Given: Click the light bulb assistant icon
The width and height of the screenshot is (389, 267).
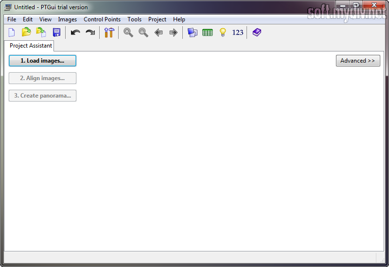Looking at the screenshot, I should [223, 33].
